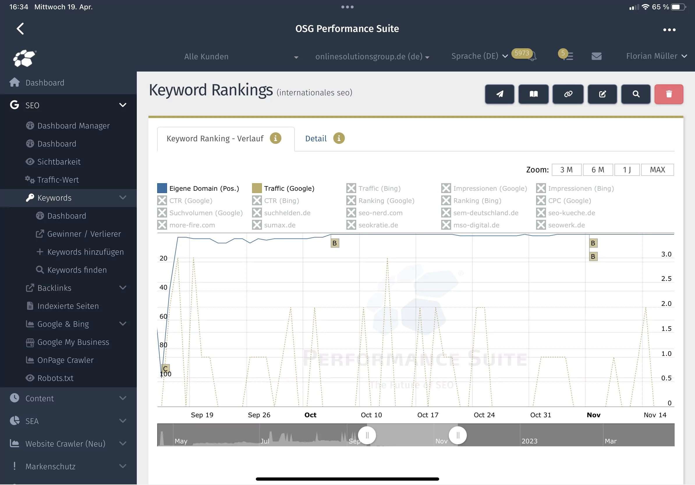
Task: Set chart zoom to 6 M
Action: (x=598, y=170)
